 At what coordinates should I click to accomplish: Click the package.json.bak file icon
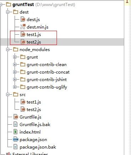[16, 147]
